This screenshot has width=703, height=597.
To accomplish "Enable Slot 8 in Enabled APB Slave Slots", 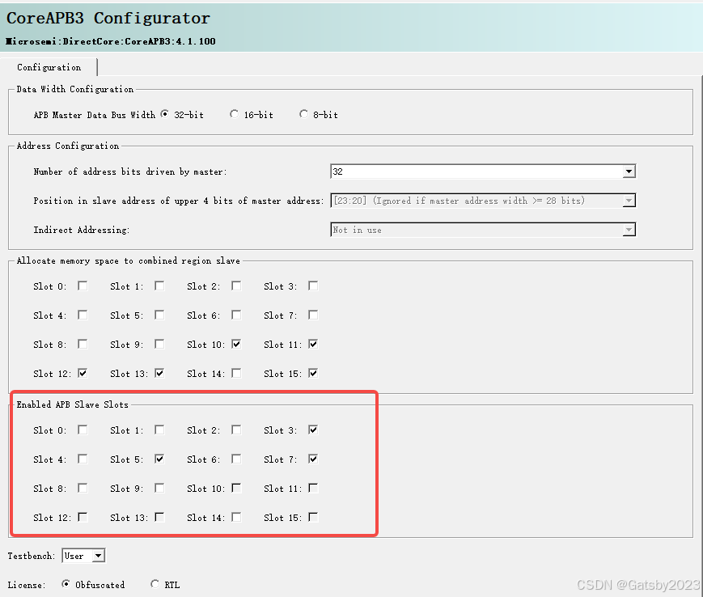I will [83, 488].
